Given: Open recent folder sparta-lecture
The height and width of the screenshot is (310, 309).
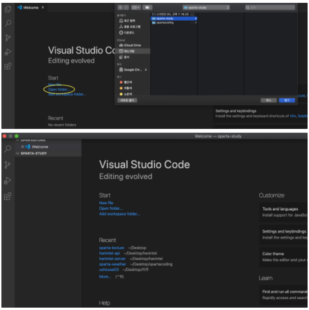Looking at the screenshot, I should point(111,248).
